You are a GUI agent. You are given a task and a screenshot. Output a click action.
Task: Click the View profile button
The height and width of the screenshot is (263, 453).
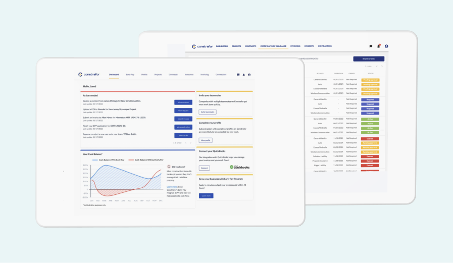pos(206,140)
